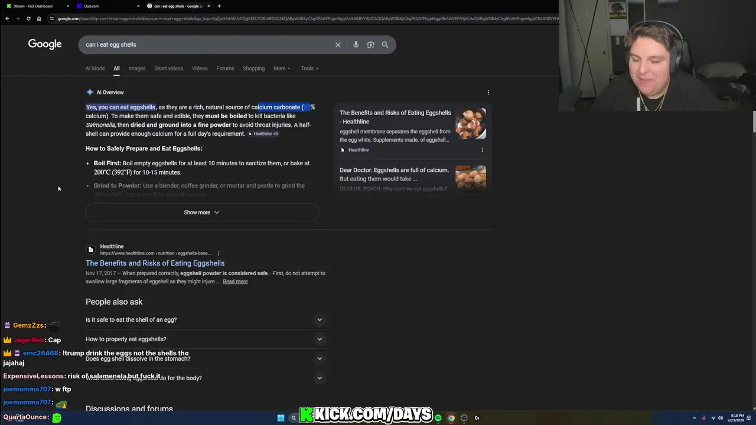Click the Healthline citation chip in AI Overview

coord(263,134)
